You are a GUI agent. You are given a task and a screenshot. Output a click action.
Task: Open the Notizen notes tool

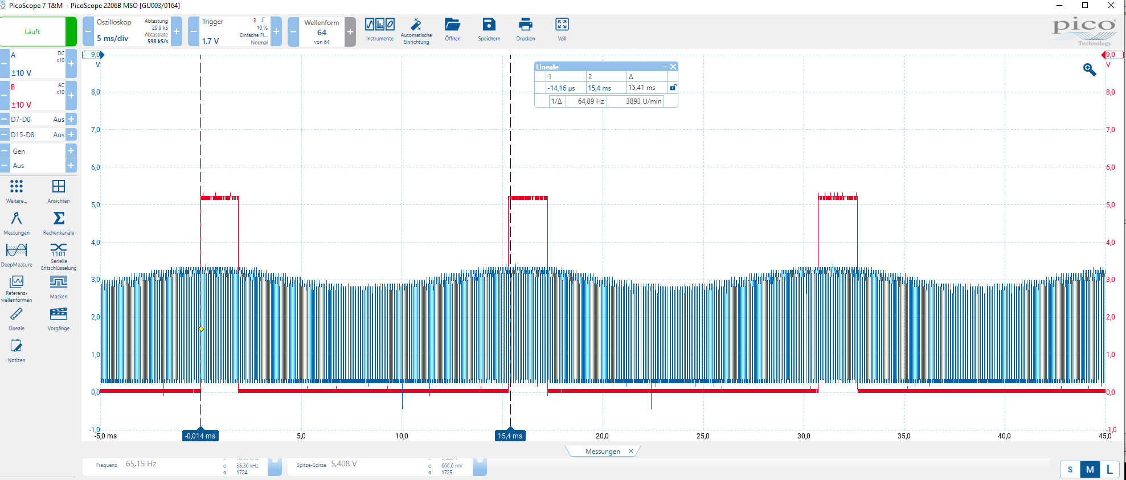(x=17, y=351)
